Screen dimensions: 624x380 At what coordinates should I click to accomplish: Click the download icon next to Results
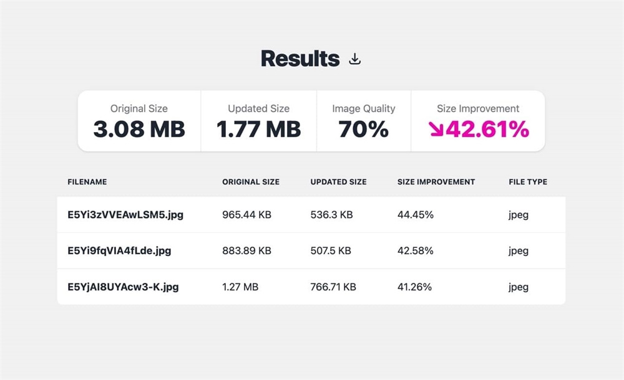click(354, 59)
